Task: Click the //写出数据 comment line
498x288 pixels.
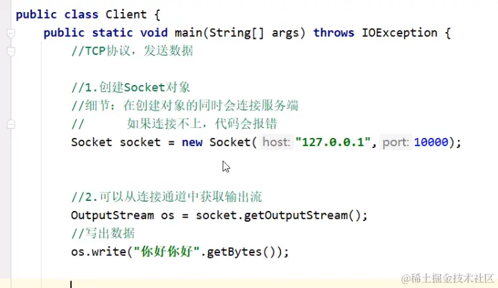Action: [x=103, y=234]
